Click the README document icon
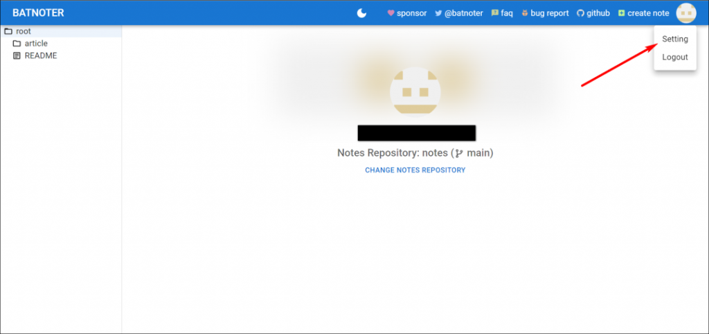709x334 pixels. [17, 55]
